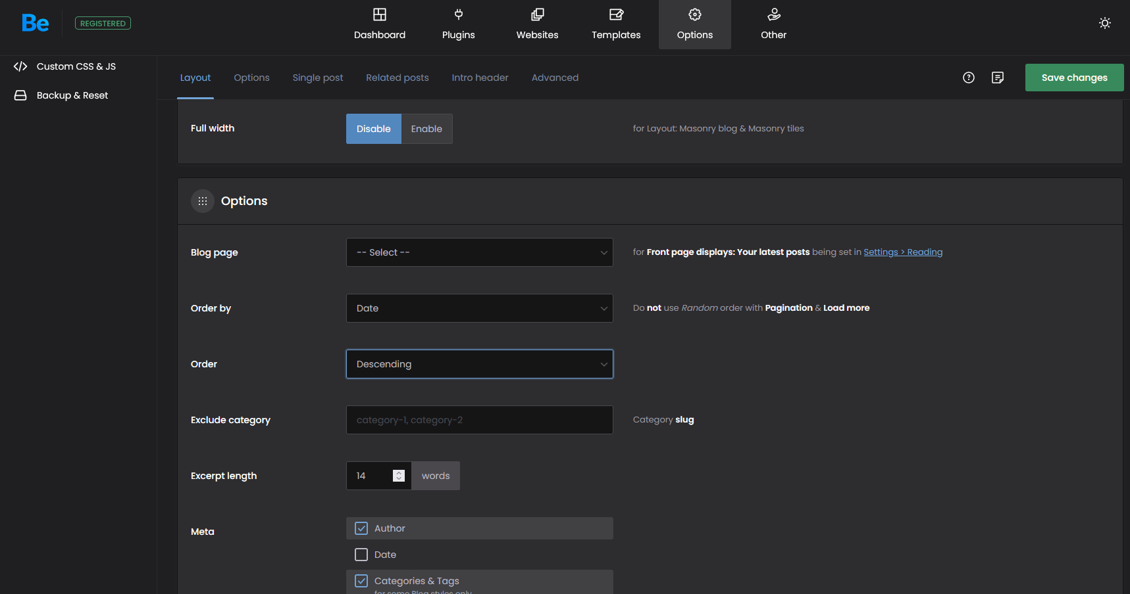1130x594 pixels.
Task: Click the 'Excerpt length' field label
Action: (x=224, y=476)
